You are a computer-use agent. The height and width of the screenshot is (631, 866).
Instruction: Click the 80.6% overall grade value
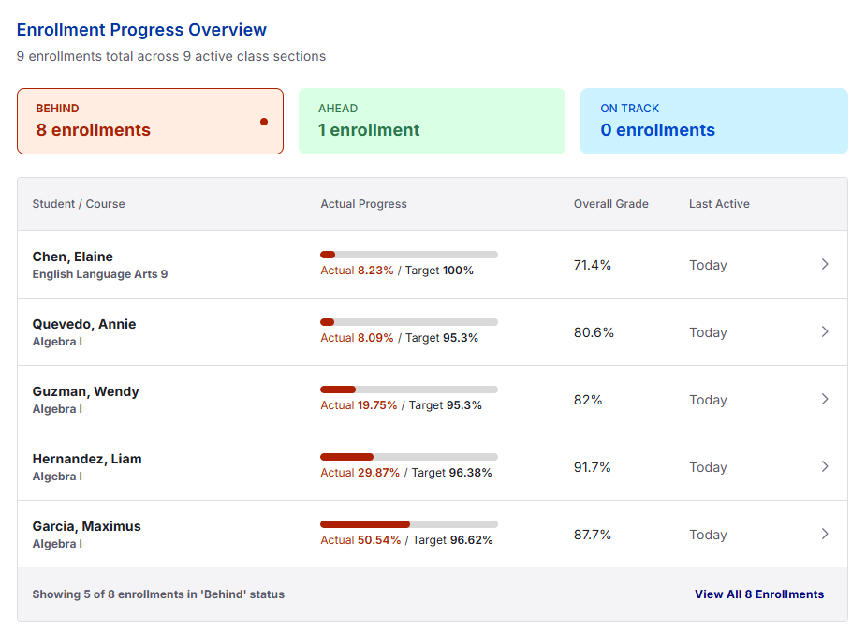pos(594,332)
